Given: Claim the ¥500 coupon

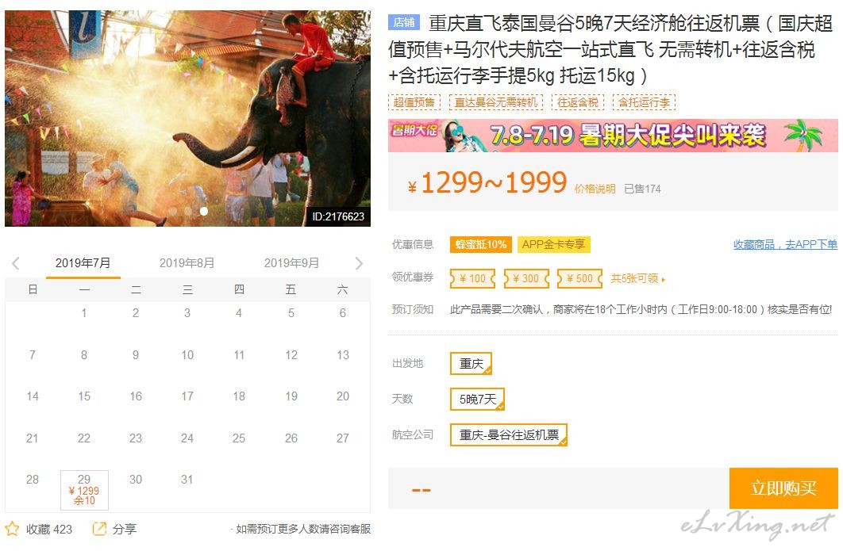Looking at the screenshot, I should click(579, 278).
